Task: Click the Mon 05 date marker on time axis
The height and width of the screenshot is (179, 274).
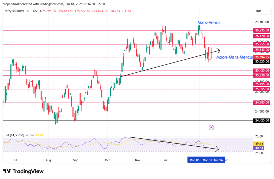Action: pos(194,160)
